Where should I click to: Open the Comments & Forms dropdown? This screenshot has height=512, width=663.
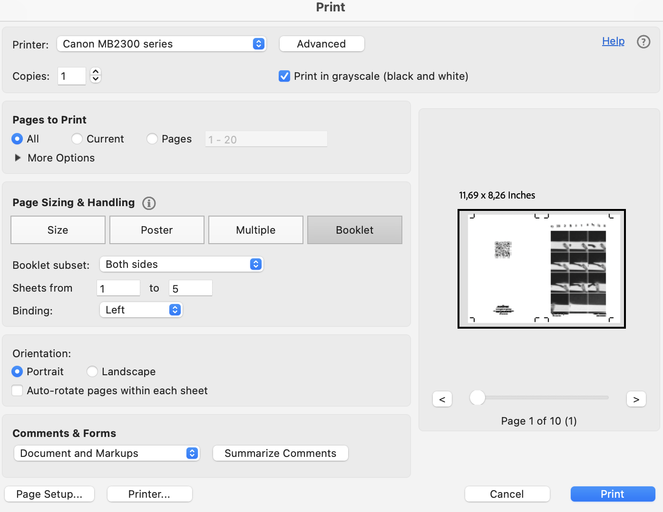click(107, 453)
